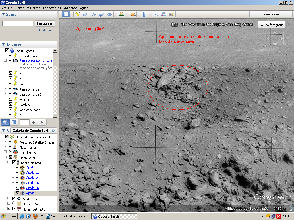Add a path with the toolbar icon

pyautogui.click(x=94, y=14)
